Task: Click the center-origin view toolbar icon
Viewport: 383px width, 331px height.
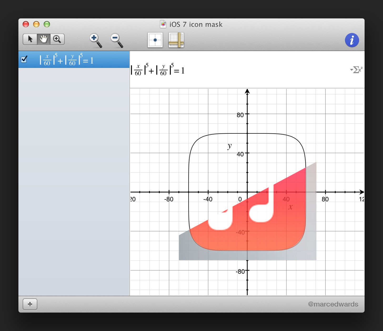Action: 155,40
